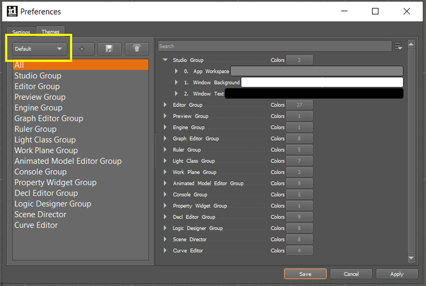The image size is (426, 286).
Task: Click the Editor Group colors count 27
Action: tap(299, 105)
